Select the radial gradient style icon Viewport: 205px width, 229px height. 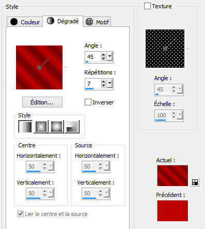point(56,127)
